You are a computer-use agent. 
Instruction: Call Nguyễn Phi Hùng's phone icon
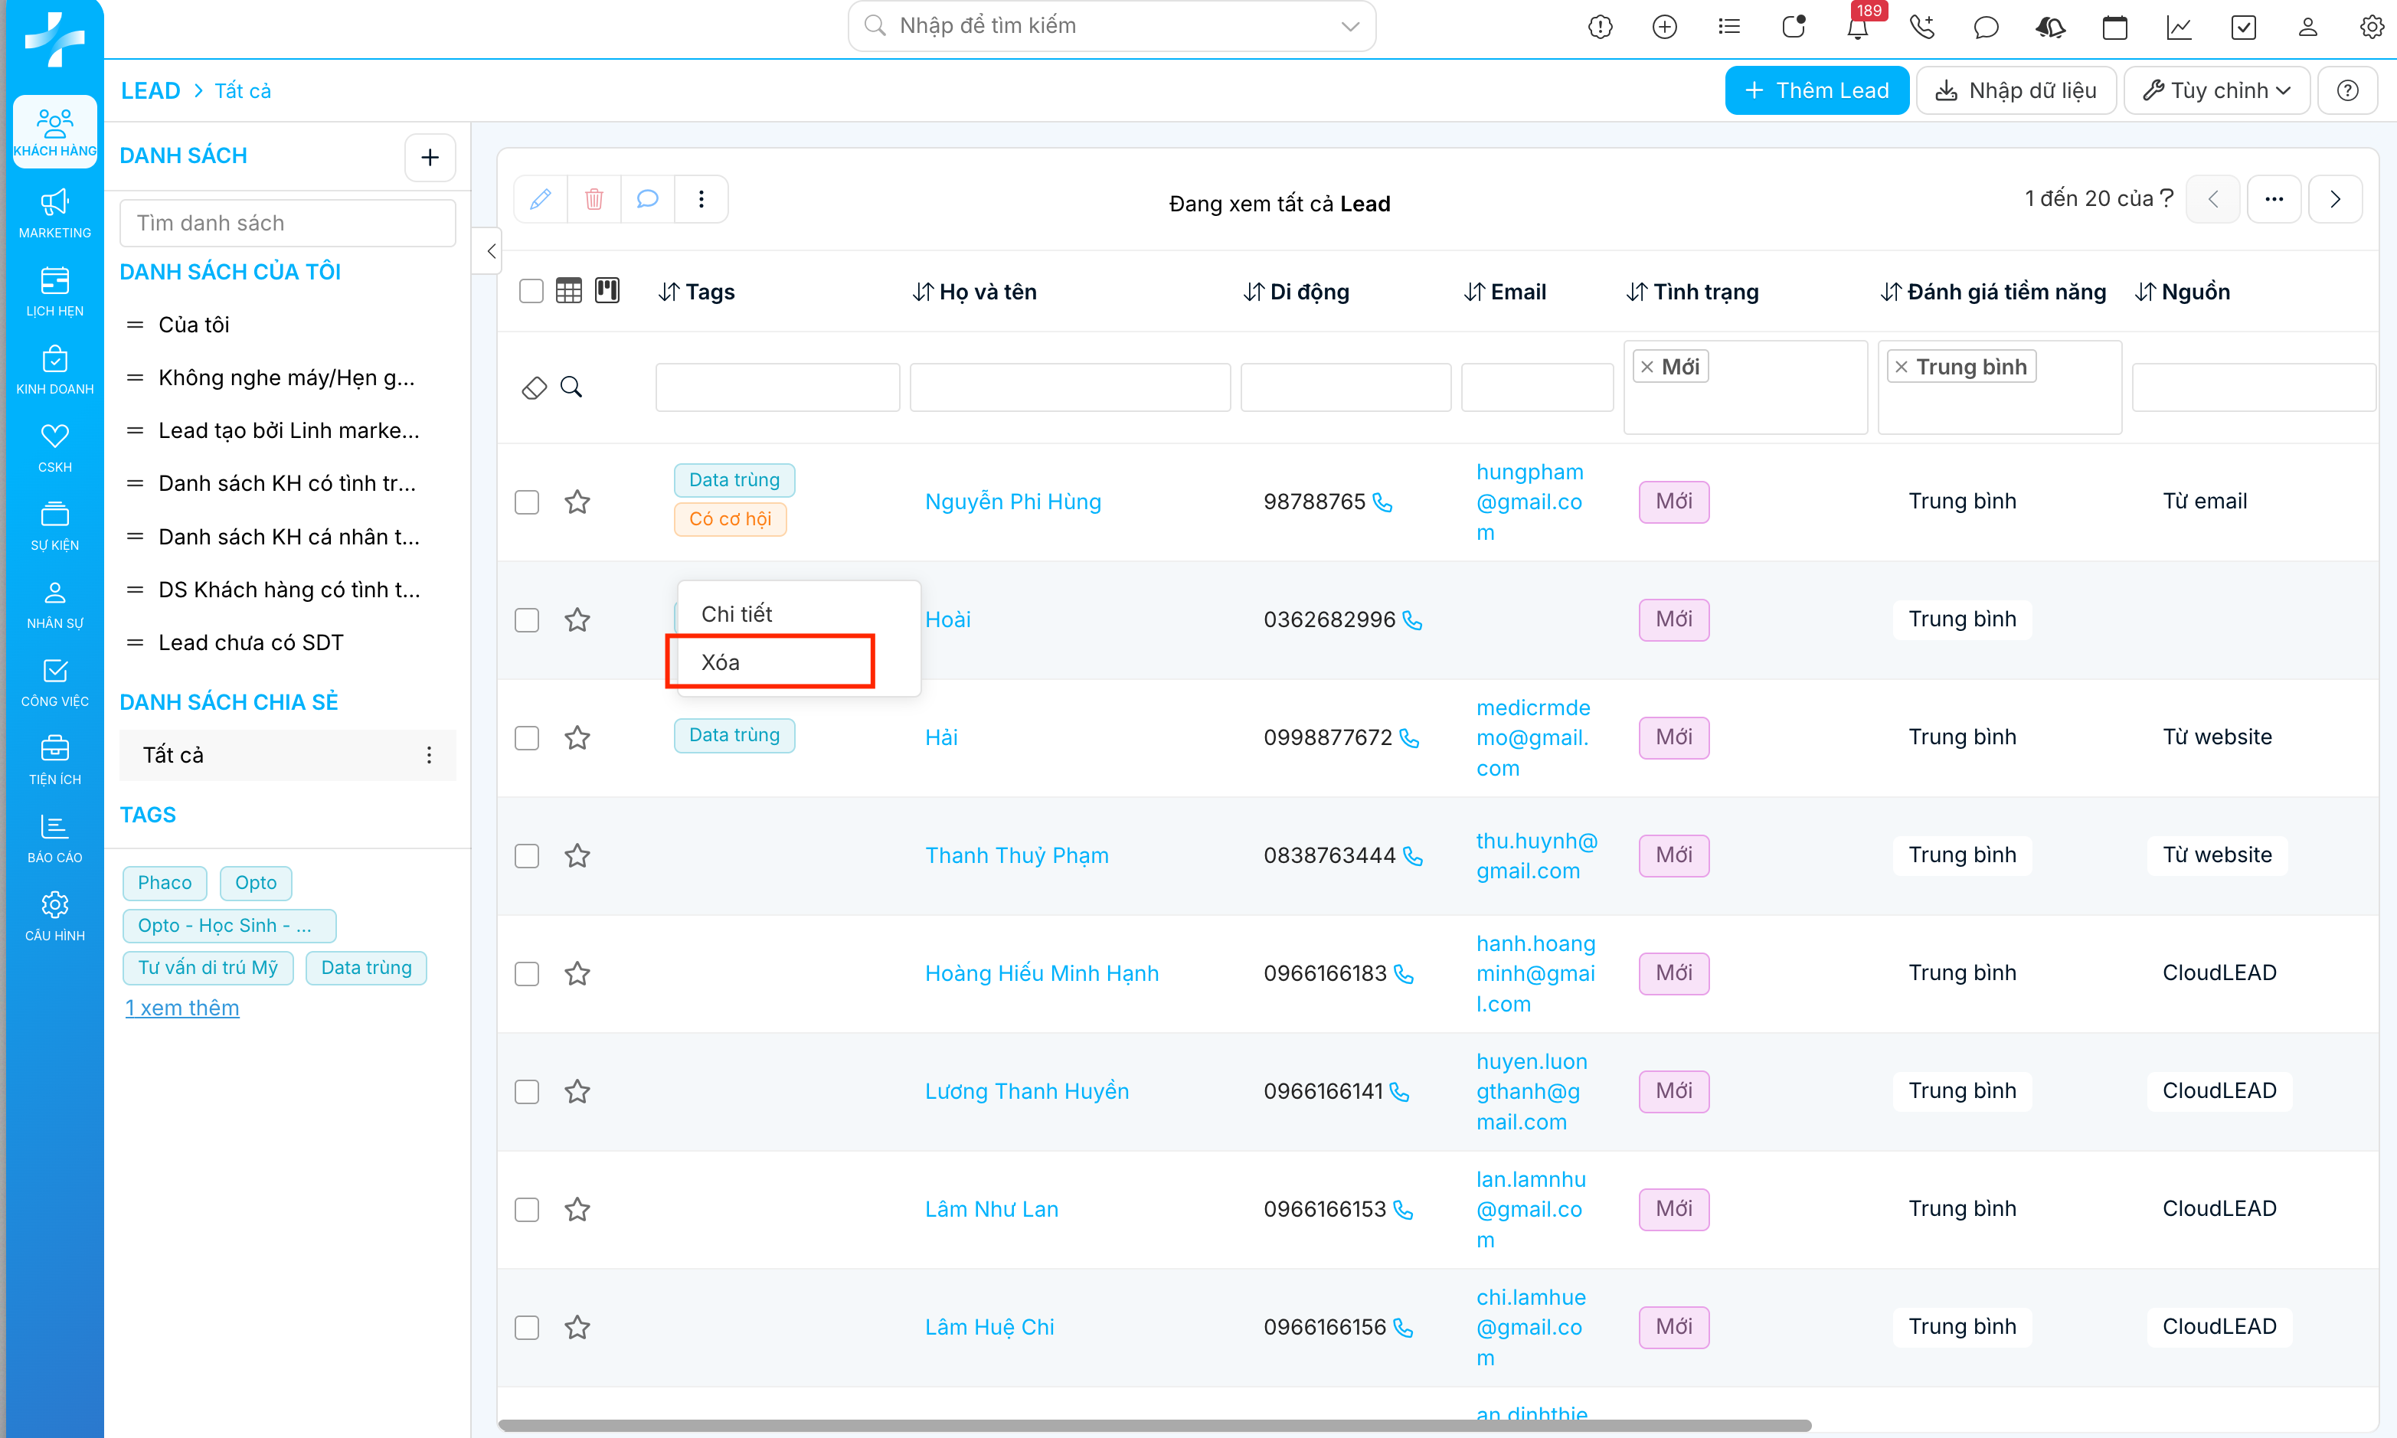1382,502
